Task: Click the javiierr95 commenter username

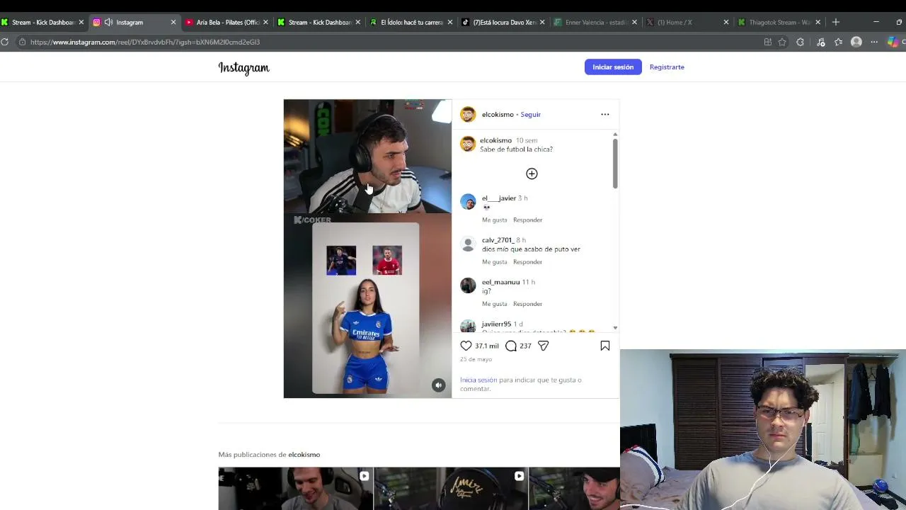Action: point(496,324)
